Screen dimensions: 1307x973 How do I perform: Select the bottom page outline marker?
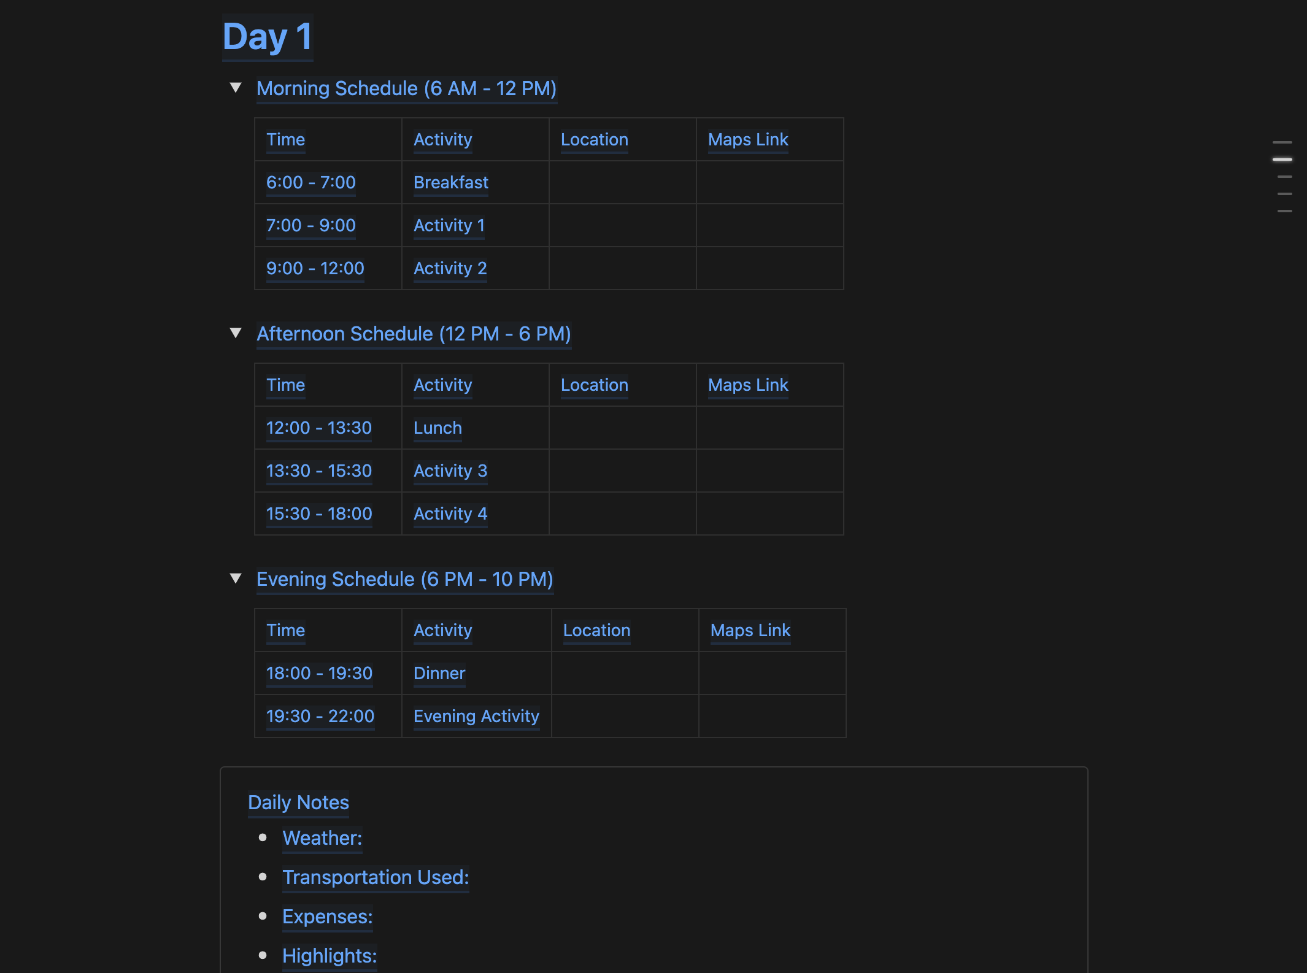[x=1284, y=211]
